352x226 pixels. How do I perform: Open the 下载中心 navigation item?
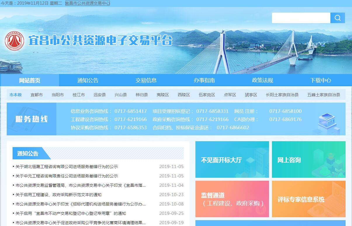click(320, 80)
